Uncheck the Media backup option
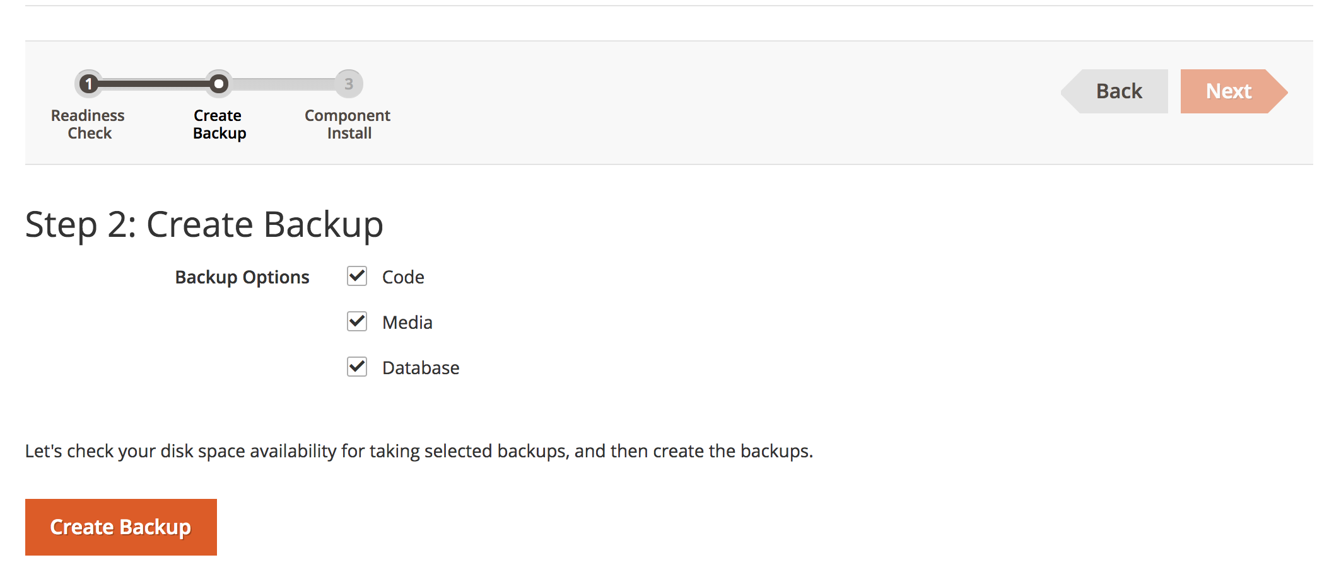 (357, 321)
